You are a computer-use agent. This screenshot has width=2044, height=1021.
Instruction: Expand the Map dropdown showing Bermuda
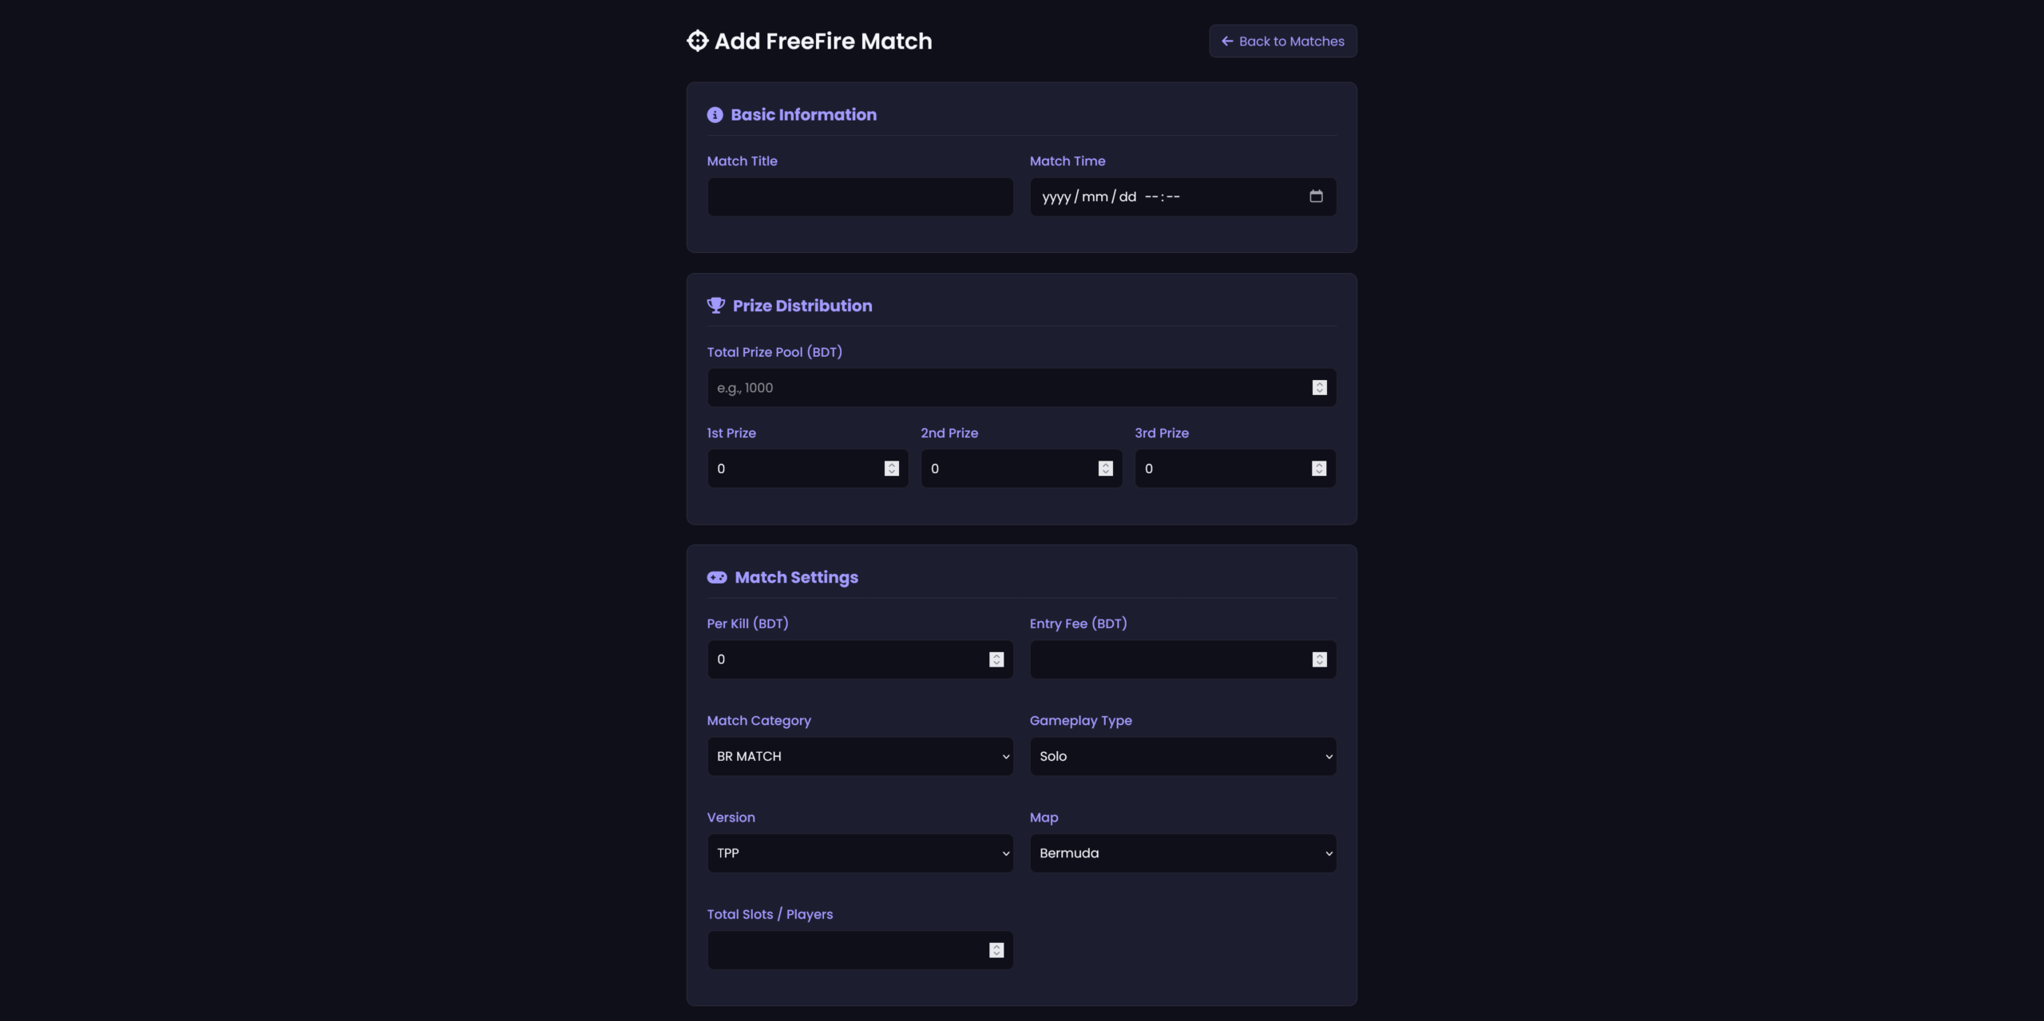1182,853
